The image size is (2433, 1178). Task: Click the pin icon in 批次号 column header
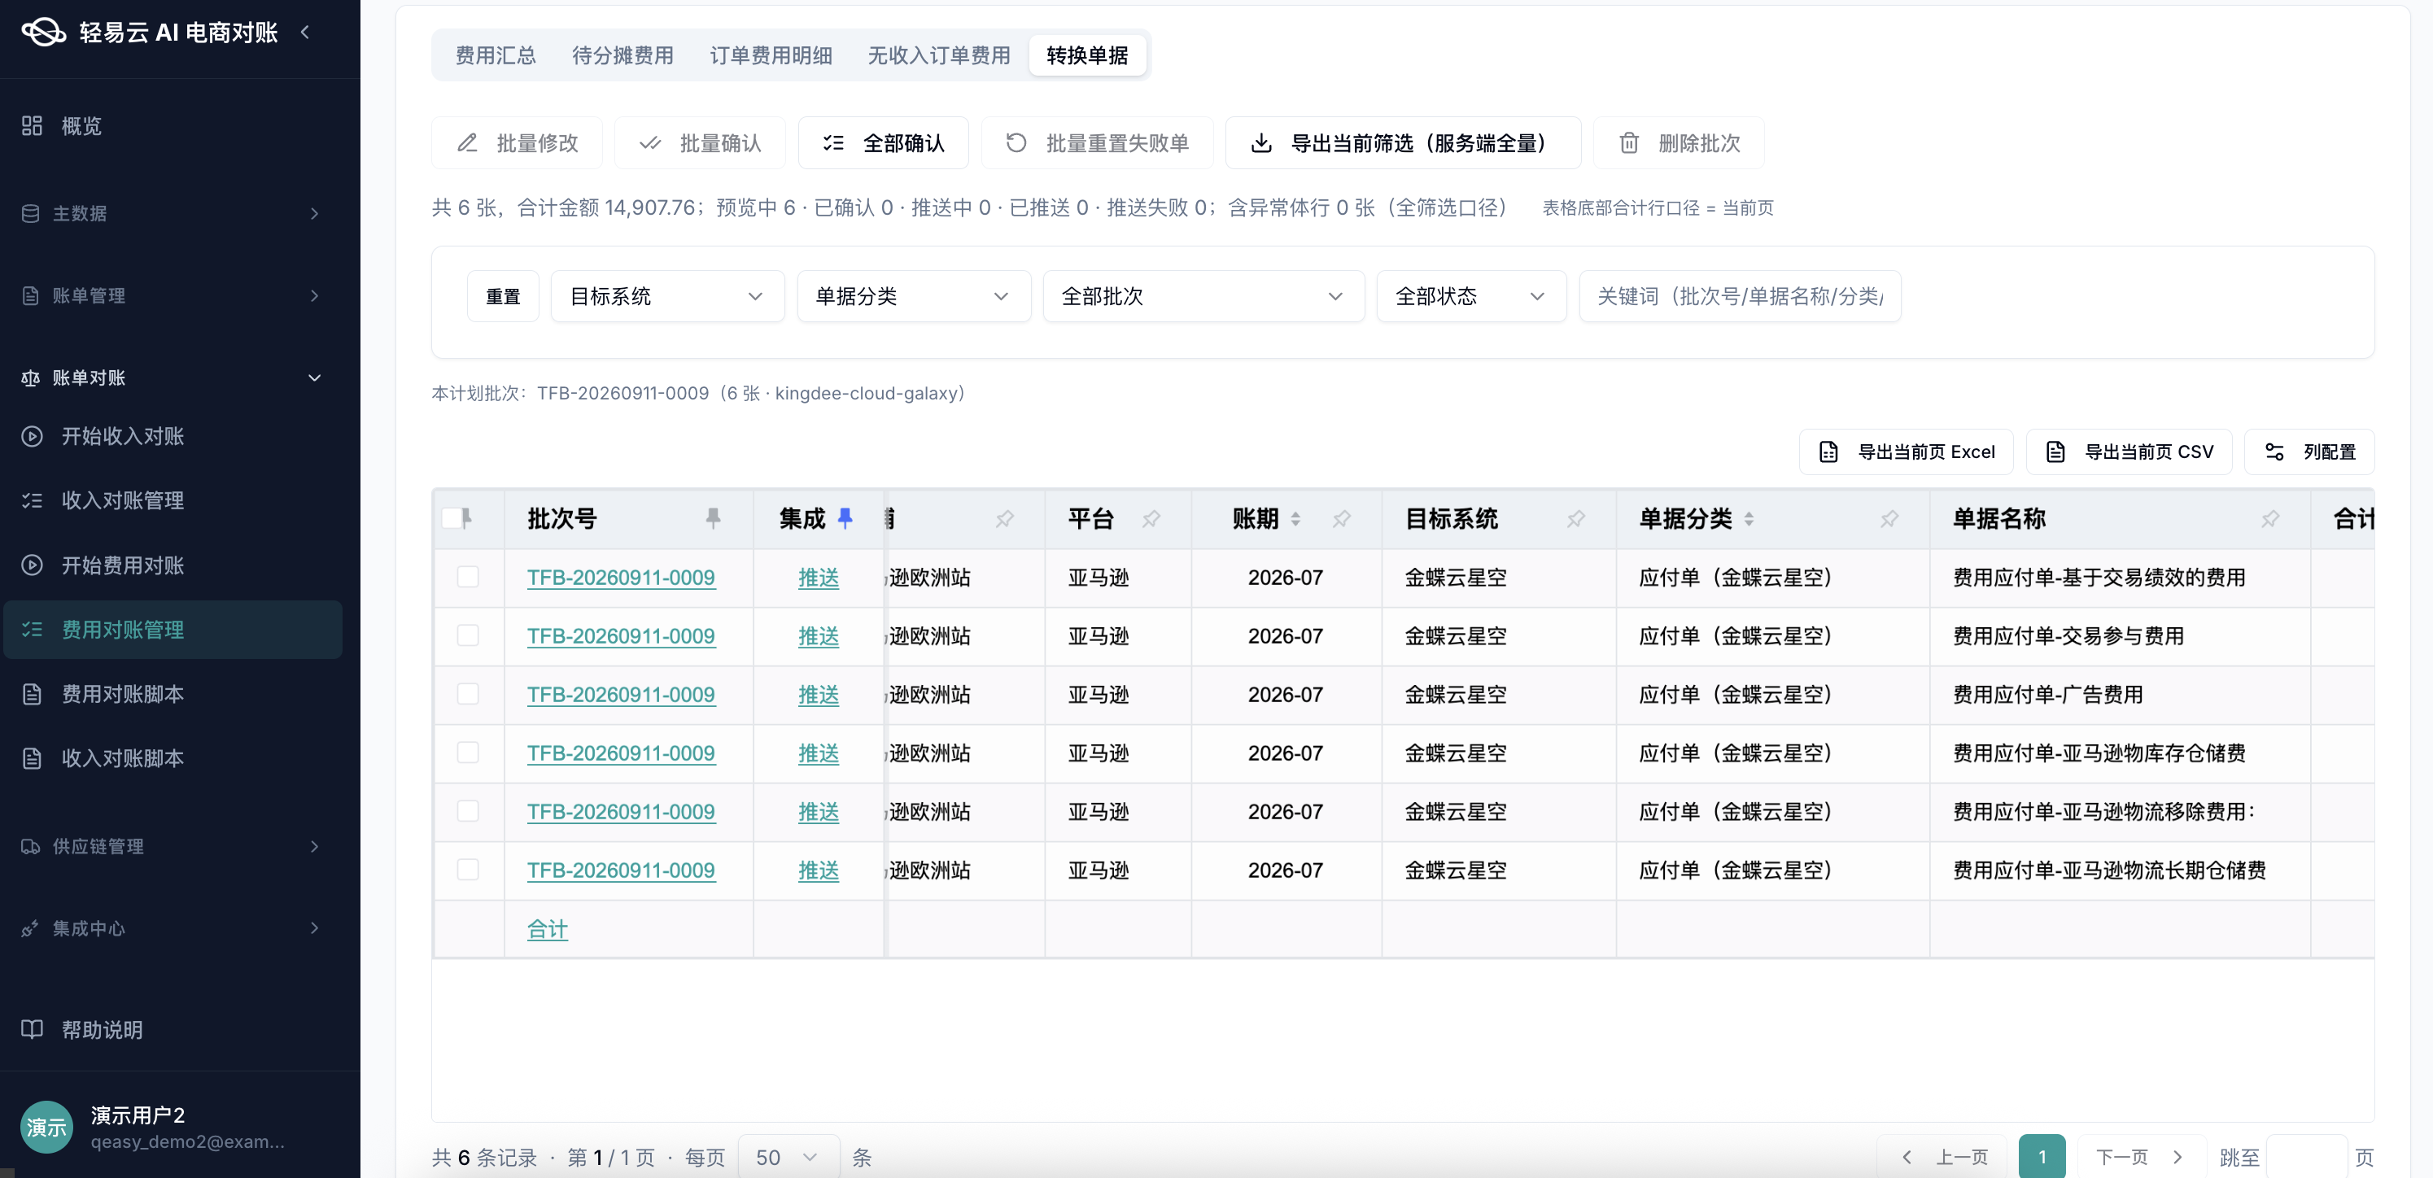pos(713,517)
